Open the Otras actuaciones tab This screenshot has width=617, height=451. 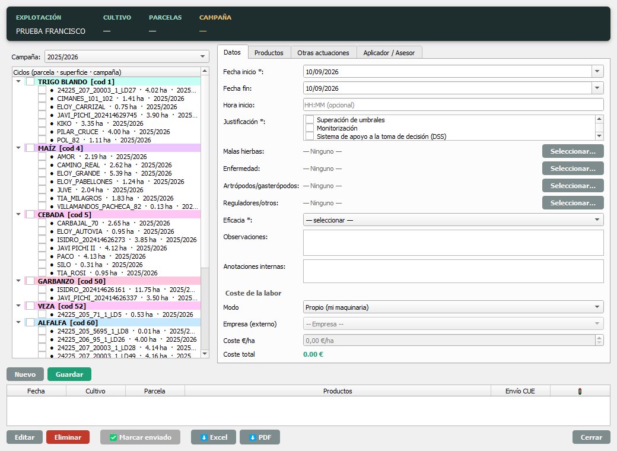pyautogui.click(x=323, y=53)
